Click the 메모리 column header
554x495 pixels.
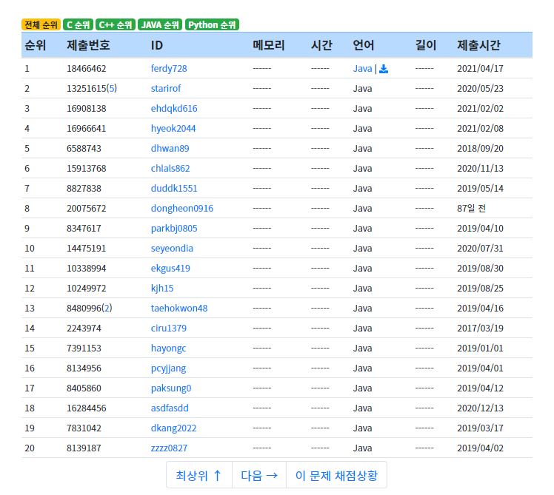pyautogui.click(x=269, y=45)
